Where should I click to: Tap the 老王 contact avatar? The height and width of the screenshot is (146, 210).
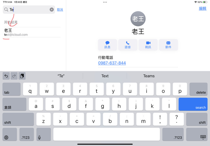tap(138, 19)
